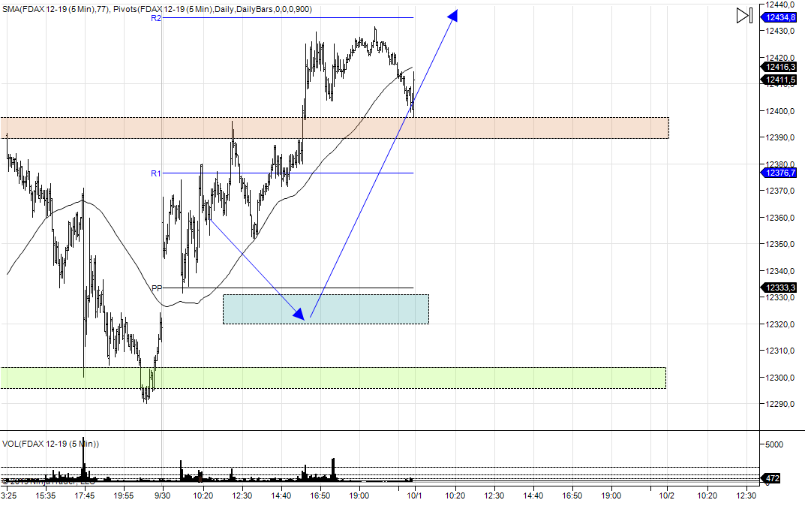Viewport: 805px width, 506px height.
Task: Click the 12376,7 R1 price marker
Action: (x=782, y=173)
